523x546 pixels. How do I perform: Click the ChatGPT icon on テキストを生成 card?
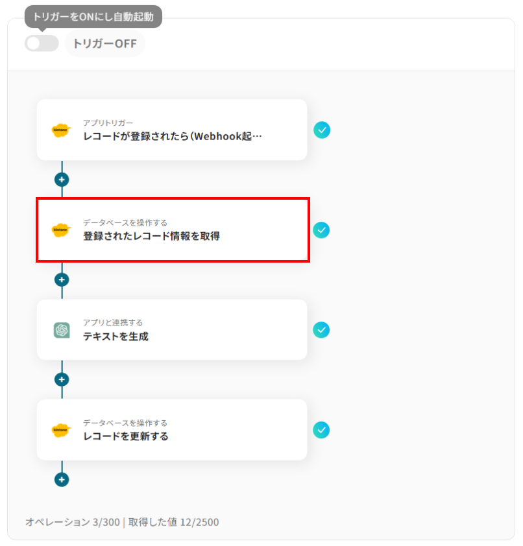tap(62, 330)
